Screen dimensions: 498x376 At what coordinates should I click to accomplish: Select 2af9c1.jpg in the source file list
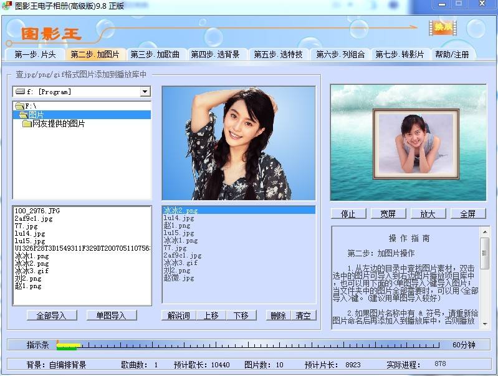click(34, 218)
